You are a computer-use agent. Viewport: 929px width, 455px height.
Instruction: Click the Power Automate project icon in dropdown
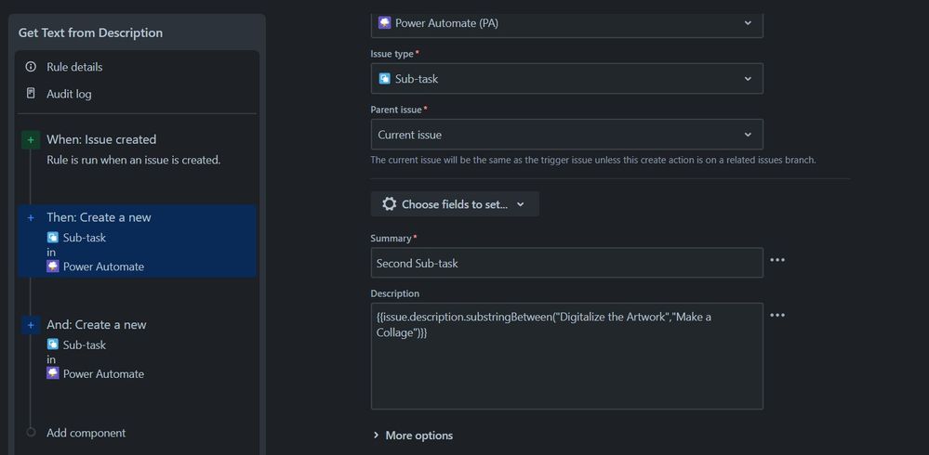point(384,23)
